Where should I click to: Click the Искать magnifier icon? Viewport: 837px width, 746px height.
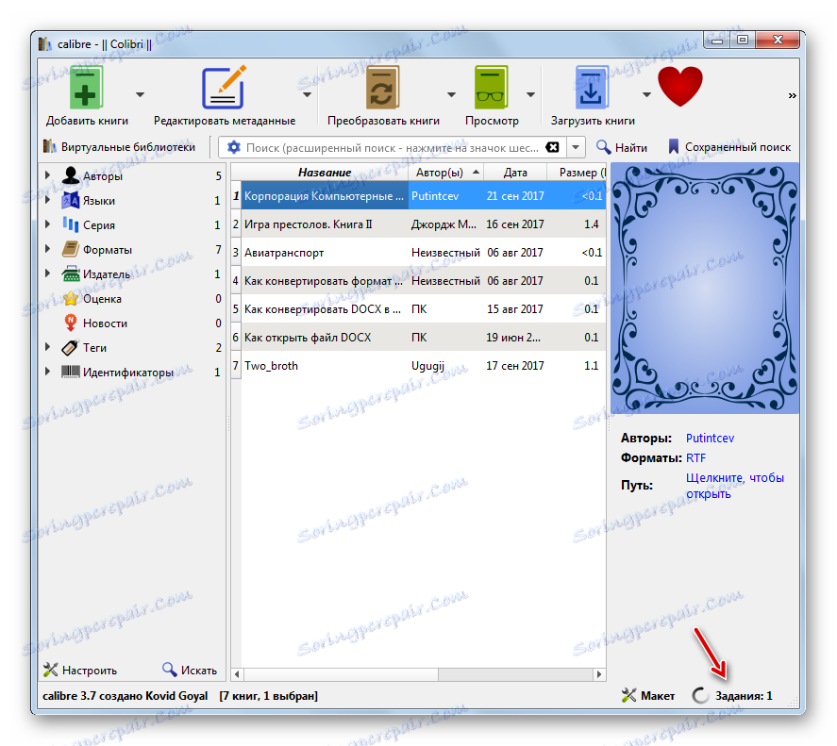[170, 670]
